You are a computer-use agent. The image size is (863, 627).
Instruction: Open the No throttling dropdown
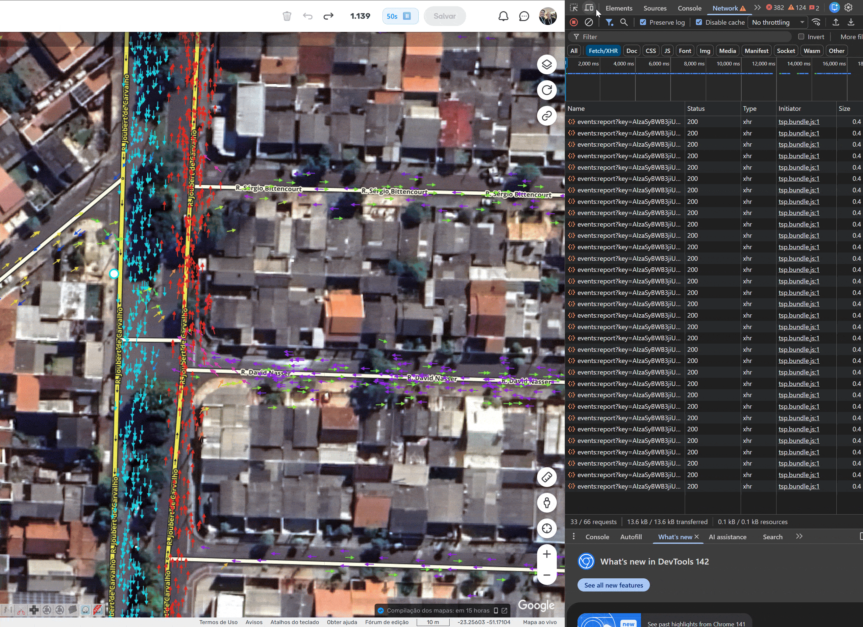pyautogui.click(x=777, y=22)
